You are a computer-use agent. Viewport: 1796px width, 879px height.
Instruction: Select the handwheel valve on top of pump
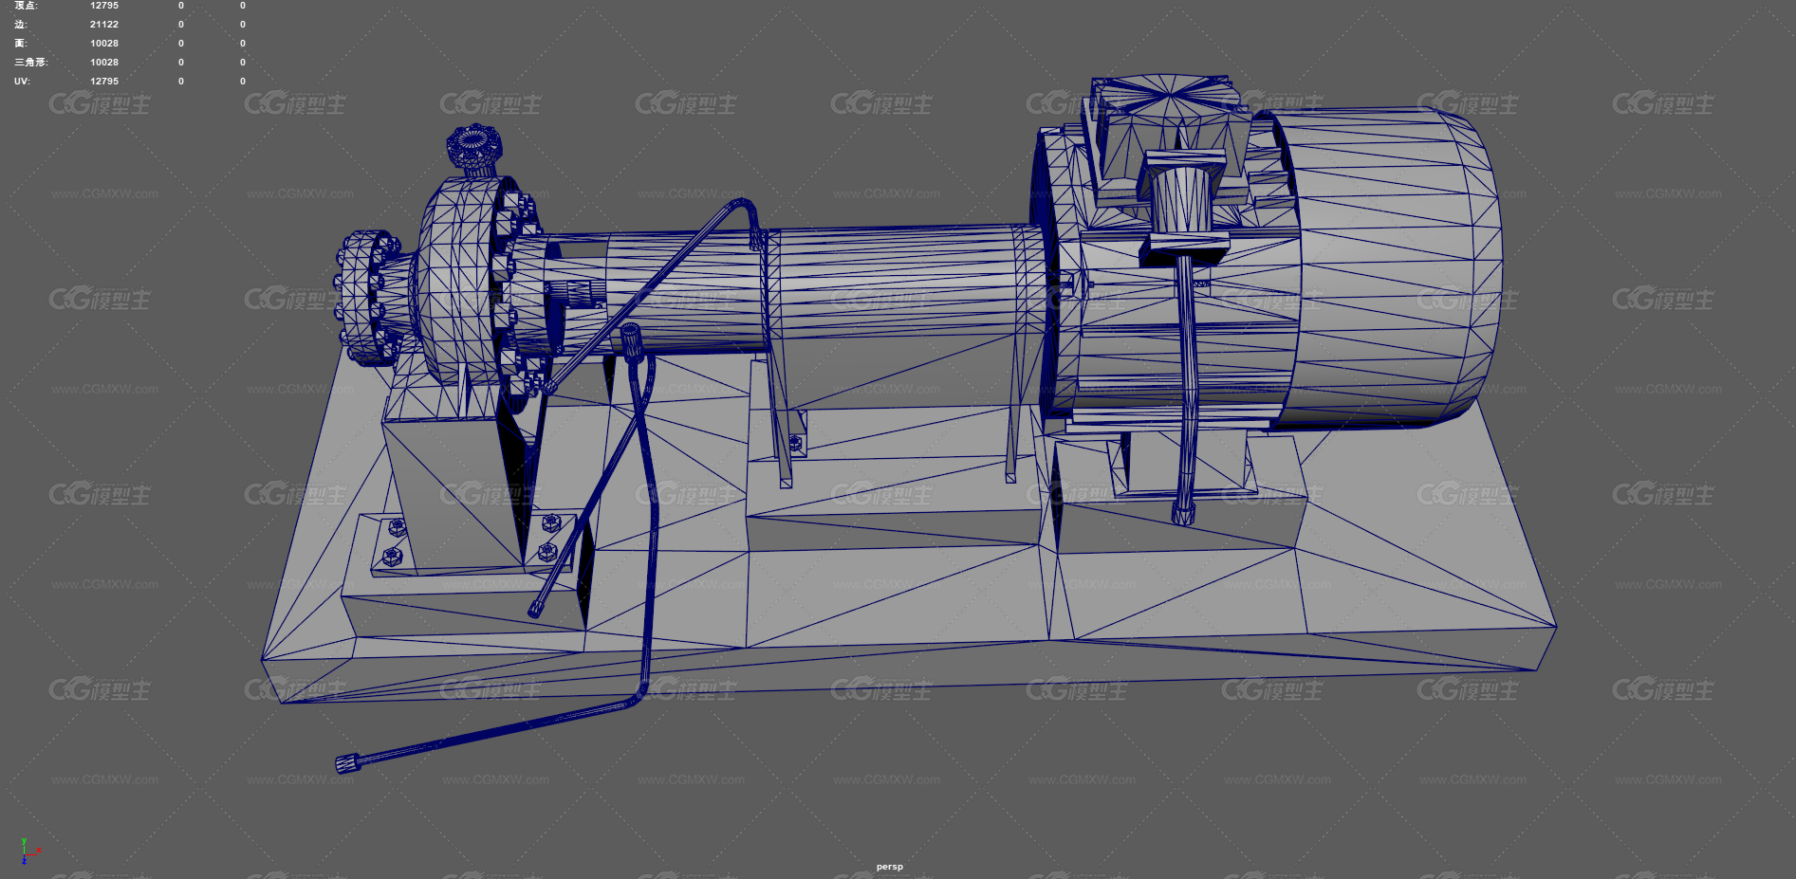point(474,150)
